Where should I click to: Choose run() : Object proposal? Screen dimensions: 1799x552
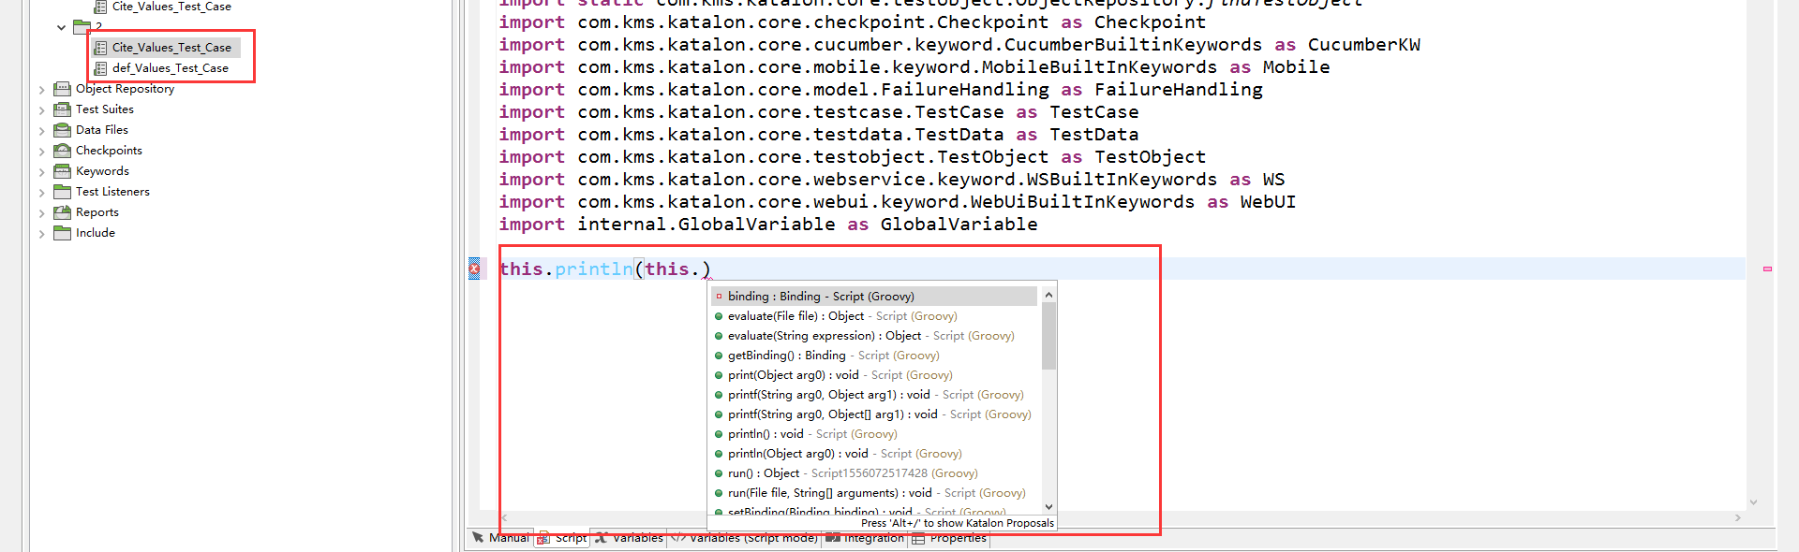coord(874,473)
